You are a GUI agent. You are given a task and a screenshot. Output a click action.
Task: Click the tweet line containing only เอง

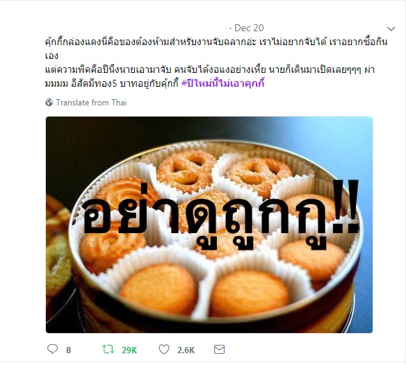51,56
